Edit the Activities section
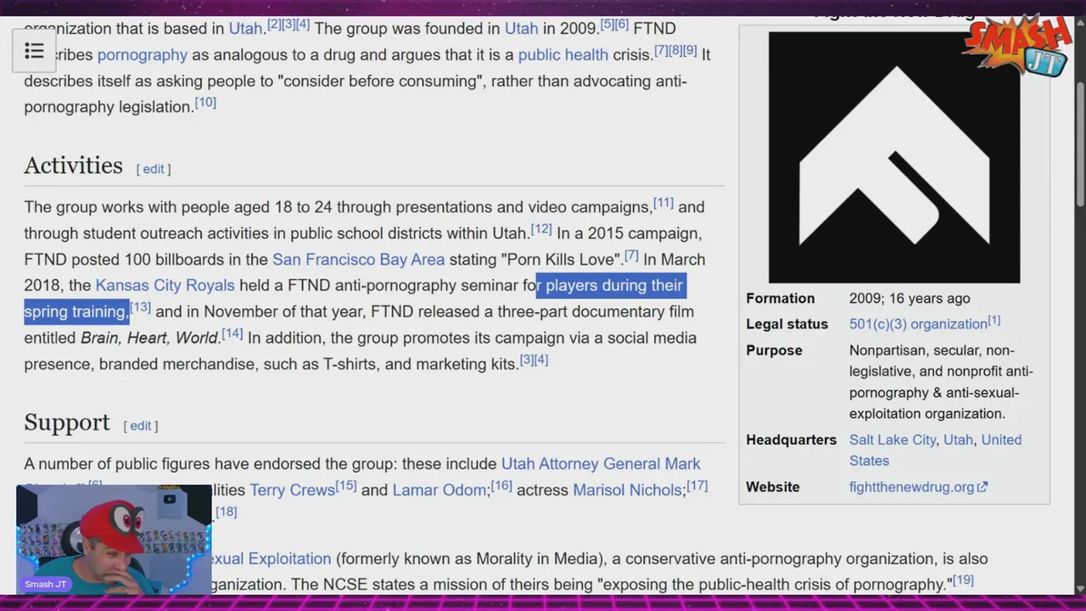The height and width of the screenshot is (611, 1086). (154, 169)
